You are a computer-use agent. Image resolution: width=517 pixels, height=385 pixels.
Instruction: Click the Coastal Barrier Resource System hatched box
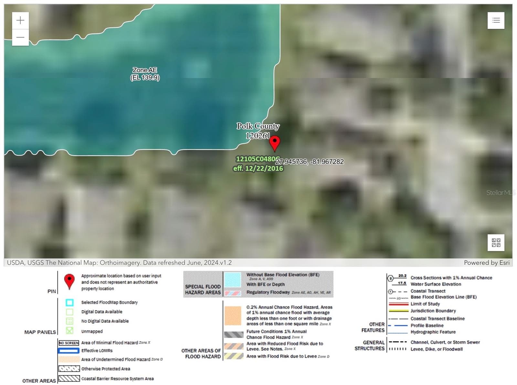coord(69,378)
